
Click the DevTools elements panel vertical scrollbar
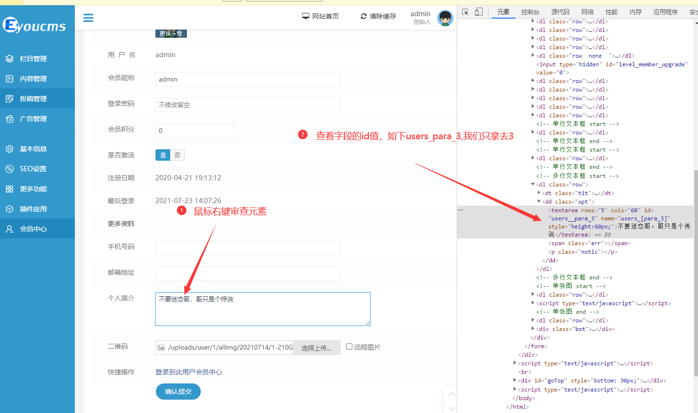696,272
